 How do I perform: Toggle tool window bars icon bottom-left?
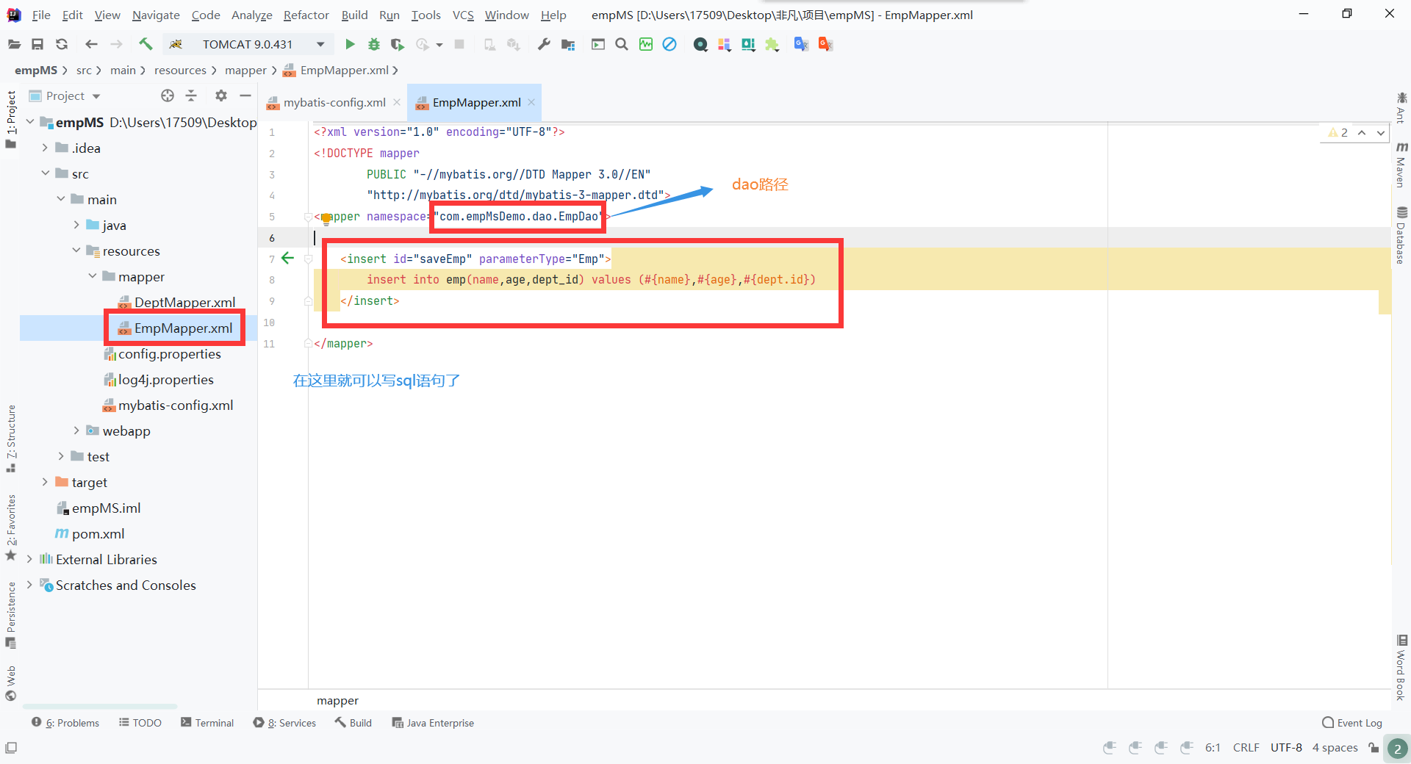tap(11, 748)
